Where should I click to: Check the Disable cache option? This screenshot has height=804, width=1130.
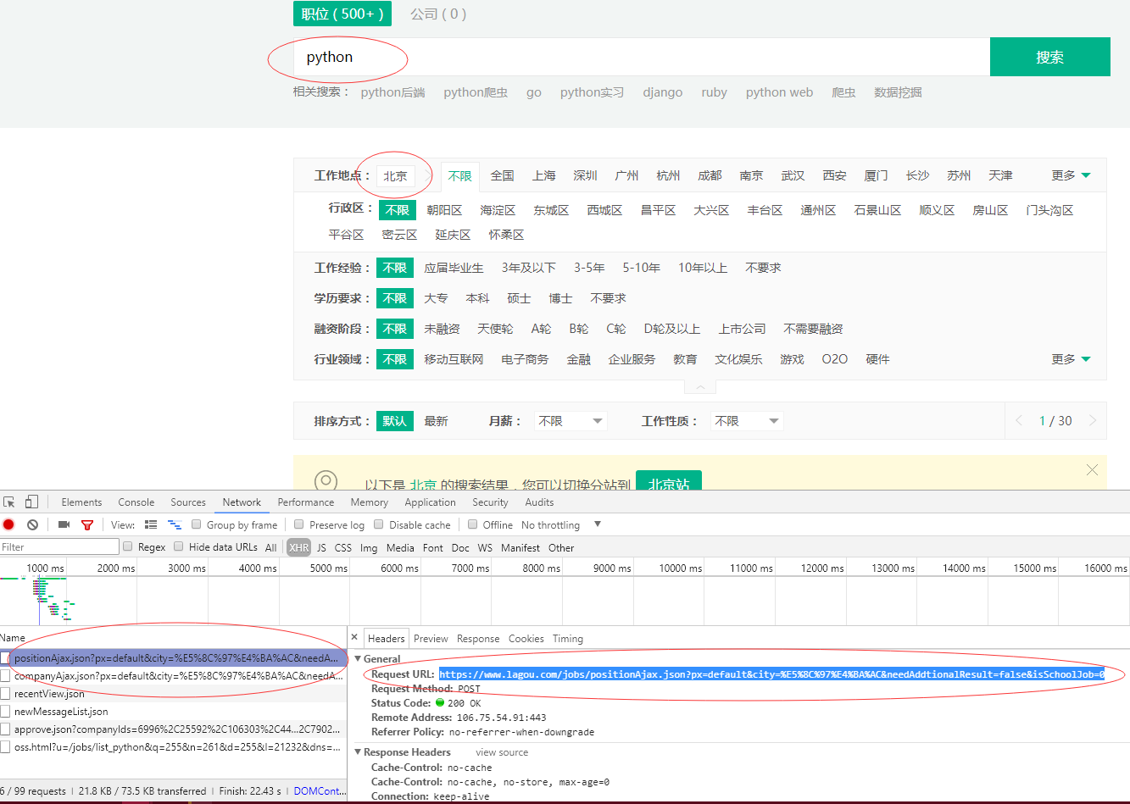379,524
